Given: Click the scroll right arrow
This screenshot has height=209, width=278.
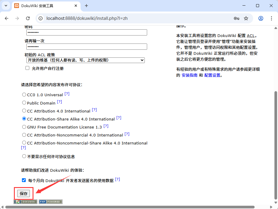Looking at the screenshot, I should pyautogui.click(x=271, y=207).
